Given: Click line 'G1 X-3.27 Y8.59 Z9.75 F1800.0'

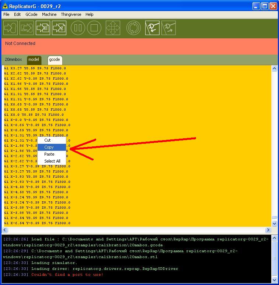Looking at the screenshot, I should pos(36,171).
